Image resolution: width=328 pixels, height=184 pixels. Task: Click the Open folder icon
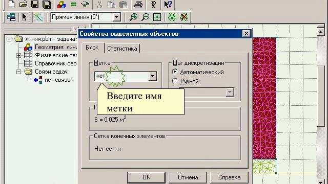pos(23,4)
